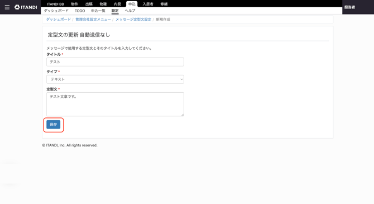Click the ITANDI copyright footer text
This screenshot has width=374, height=204.
(x=70, y=145)
